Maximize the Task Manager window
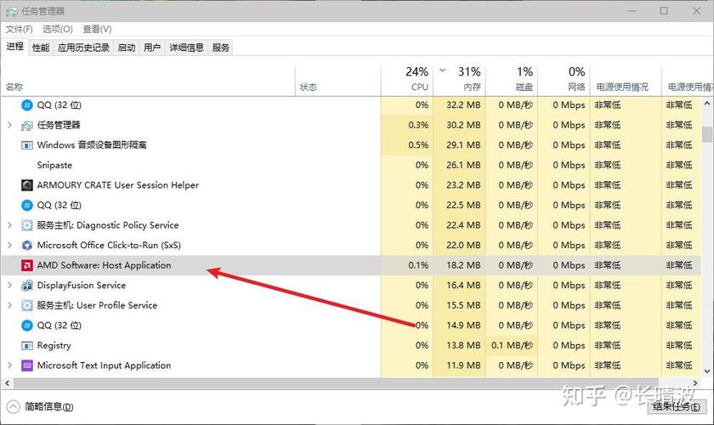 click(664, 11)
